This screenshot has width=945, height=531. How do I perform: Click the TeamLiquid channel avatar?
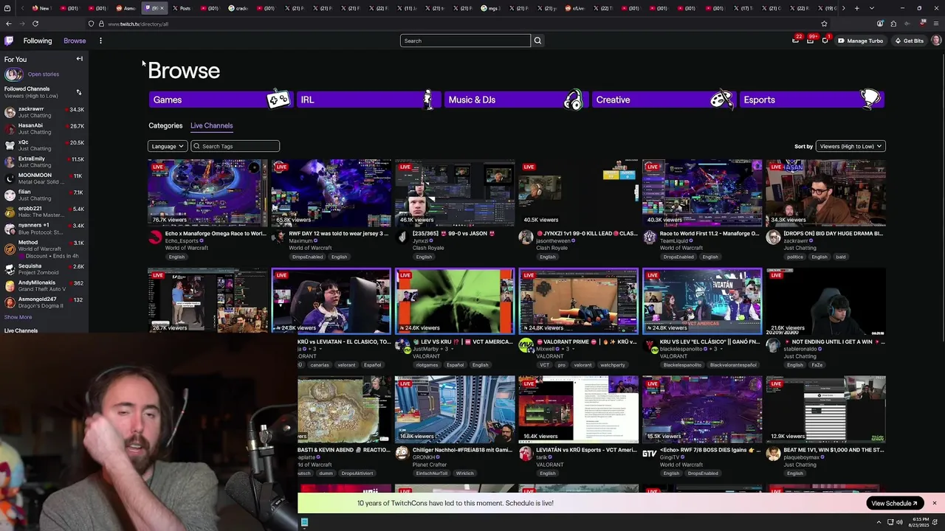tap(650, 237)
